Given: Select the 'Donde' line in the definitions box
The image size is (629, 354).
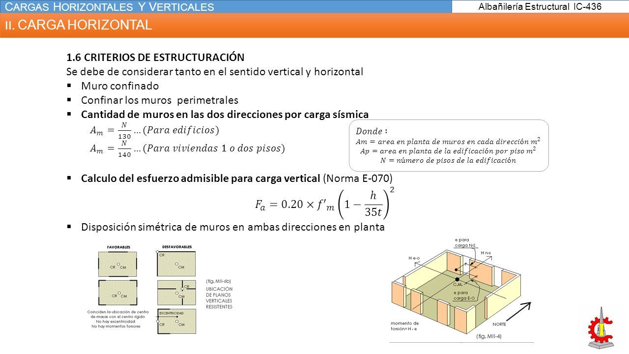Looking at the screenshot, I should 372,131.
